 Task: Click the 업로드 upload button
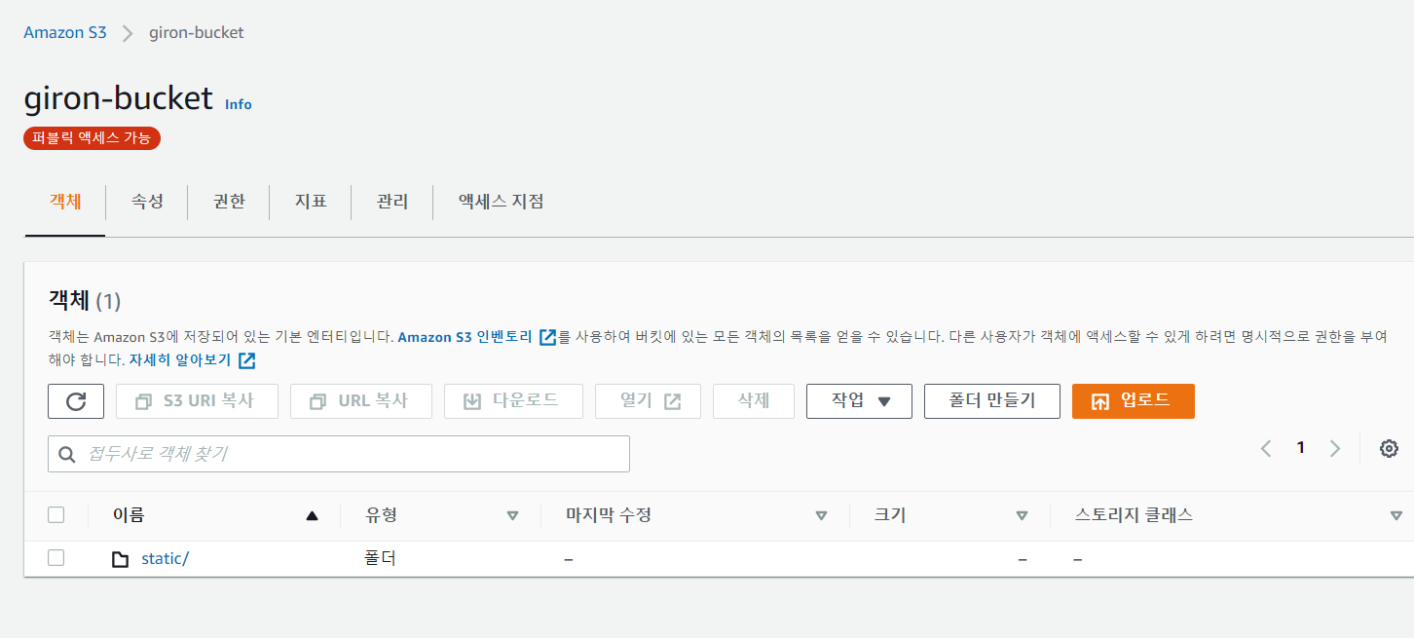(1133, 400)
